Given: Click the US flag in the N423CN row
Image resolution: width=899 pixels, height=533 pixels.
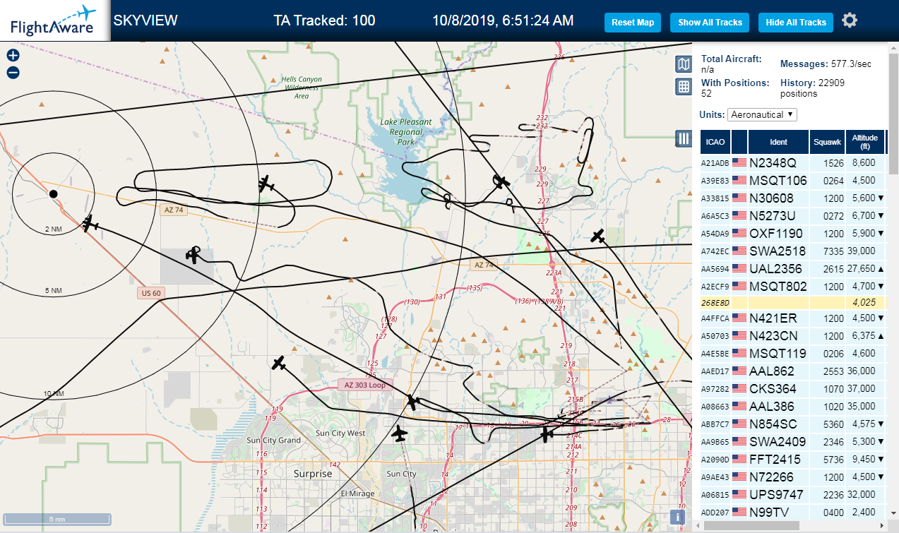Looking at the screenshot, I should (x=739, y=335).
